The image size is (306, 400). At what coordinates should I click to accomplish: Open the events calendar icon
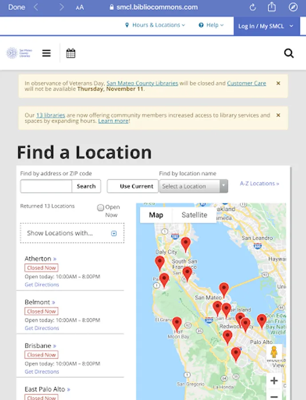point(71,53)
